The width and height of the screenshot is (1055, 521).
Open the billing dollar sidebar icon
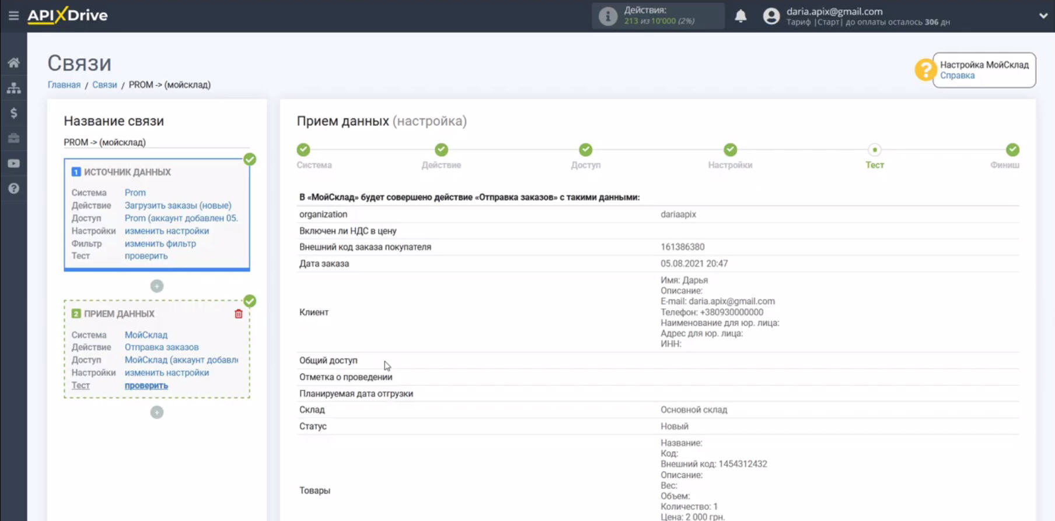(x=13, y=113)
